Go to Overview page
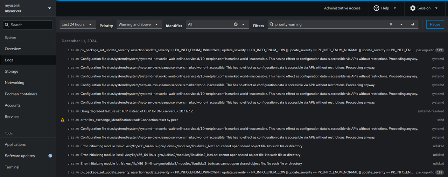 [x=28, y=49]
